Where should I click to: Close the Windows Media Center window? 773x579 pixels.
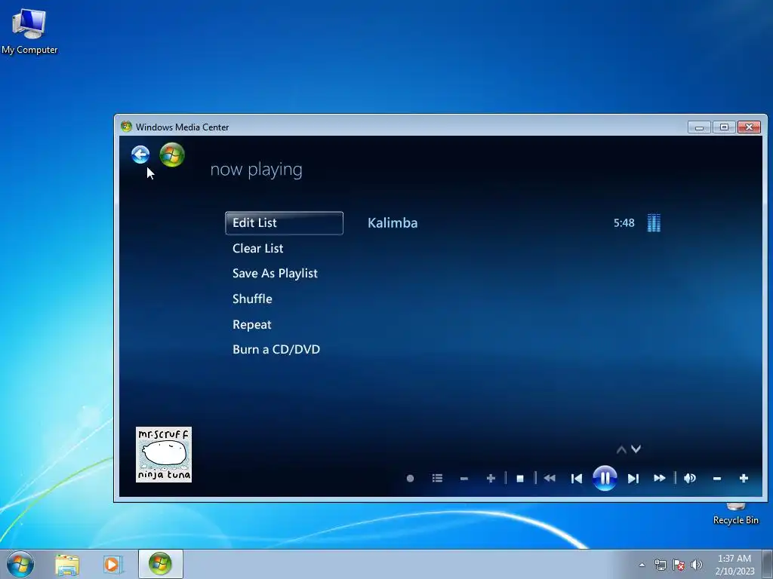749,127
